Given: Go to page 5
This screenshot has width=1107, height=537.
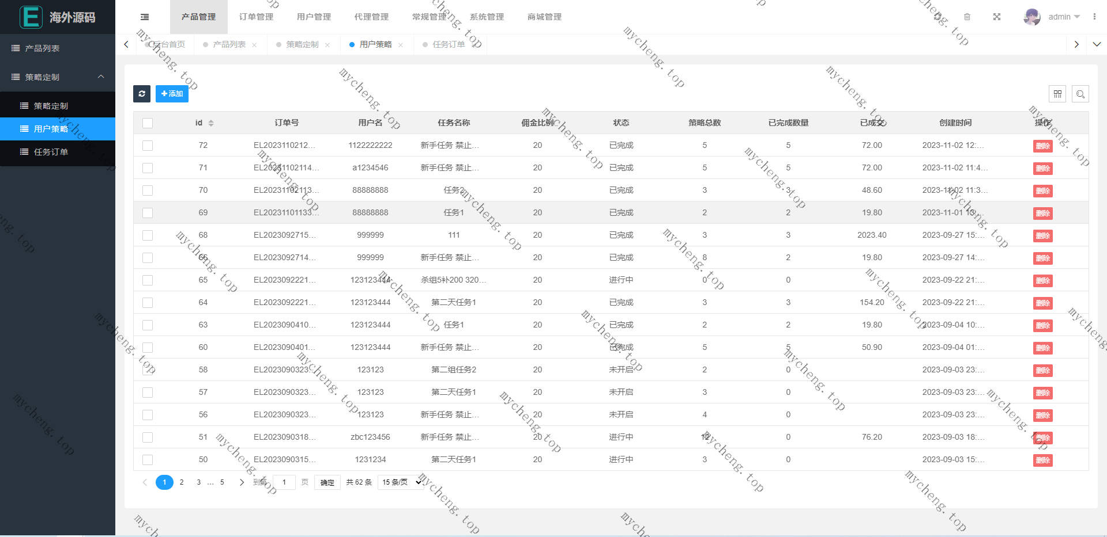Looking at the screenshot, I should pos(222,482).
